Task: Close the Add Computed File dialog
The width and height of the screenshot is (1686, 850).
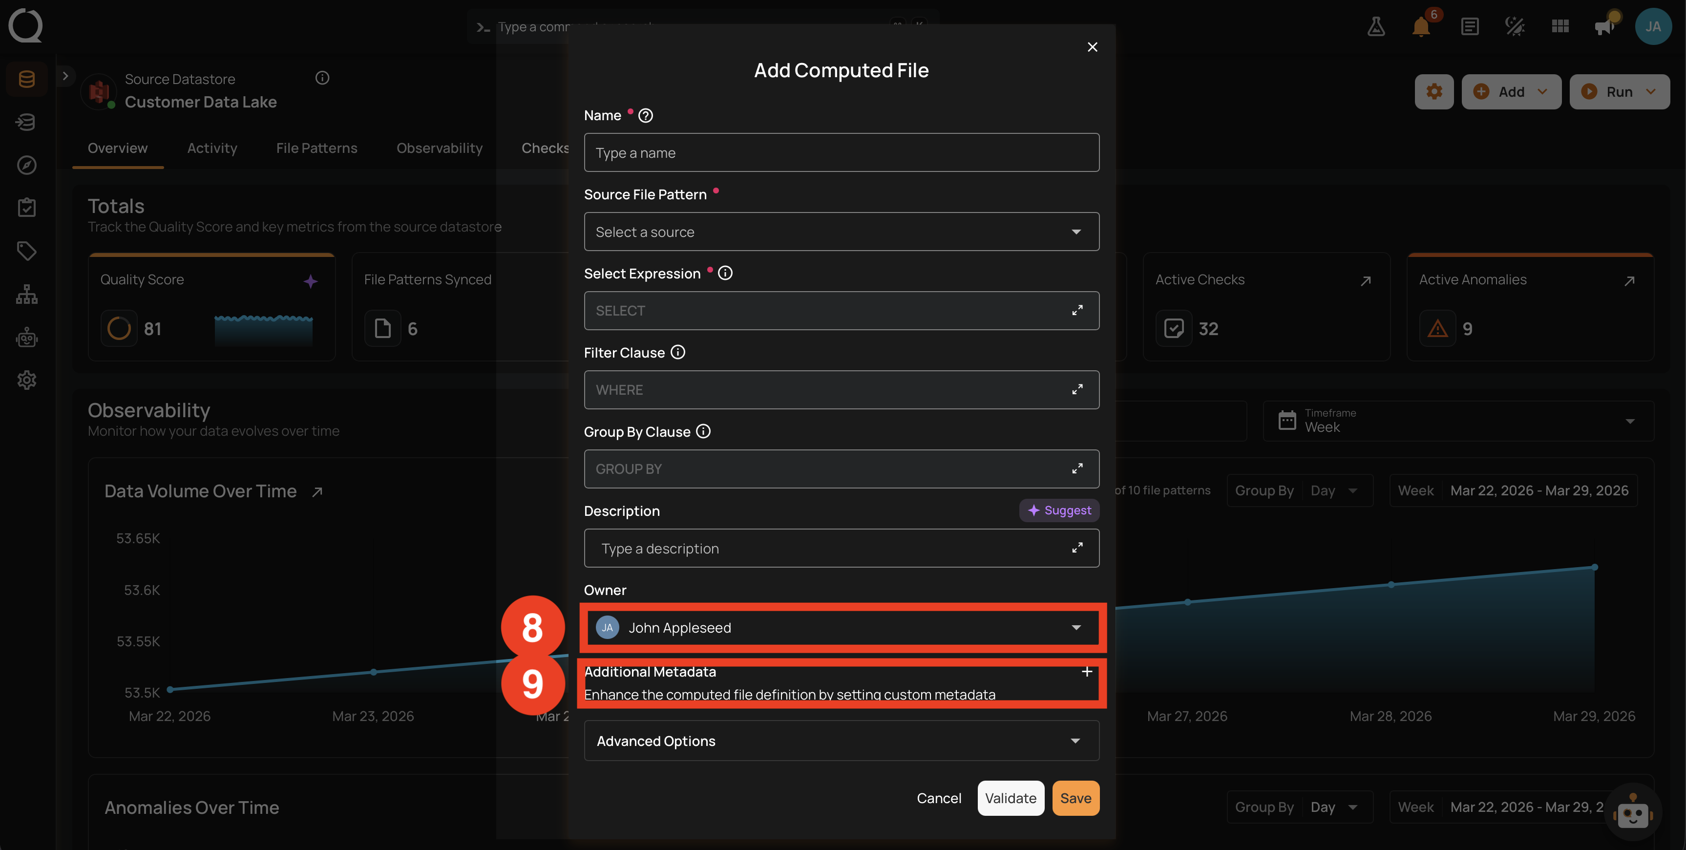Action: tap(1092, 47)
